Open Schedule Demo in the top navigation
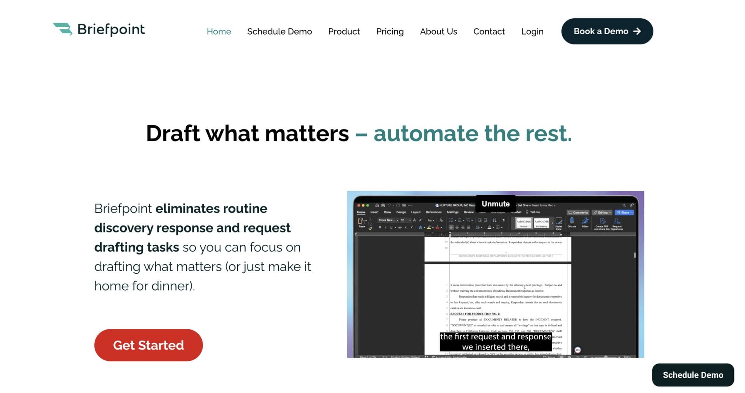 pyautogui.click(x=279, y=31)
